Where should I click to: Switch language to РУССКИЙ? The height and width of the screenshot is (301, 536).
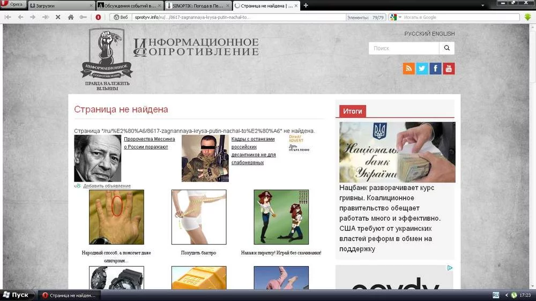[417, 34]
